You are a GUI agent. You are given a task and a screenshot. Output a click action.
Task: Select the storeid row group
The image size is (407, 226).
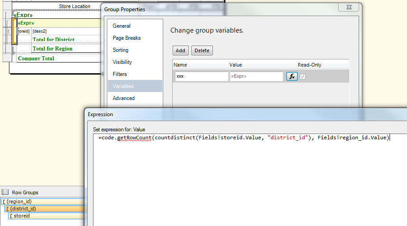coord(47,216)
